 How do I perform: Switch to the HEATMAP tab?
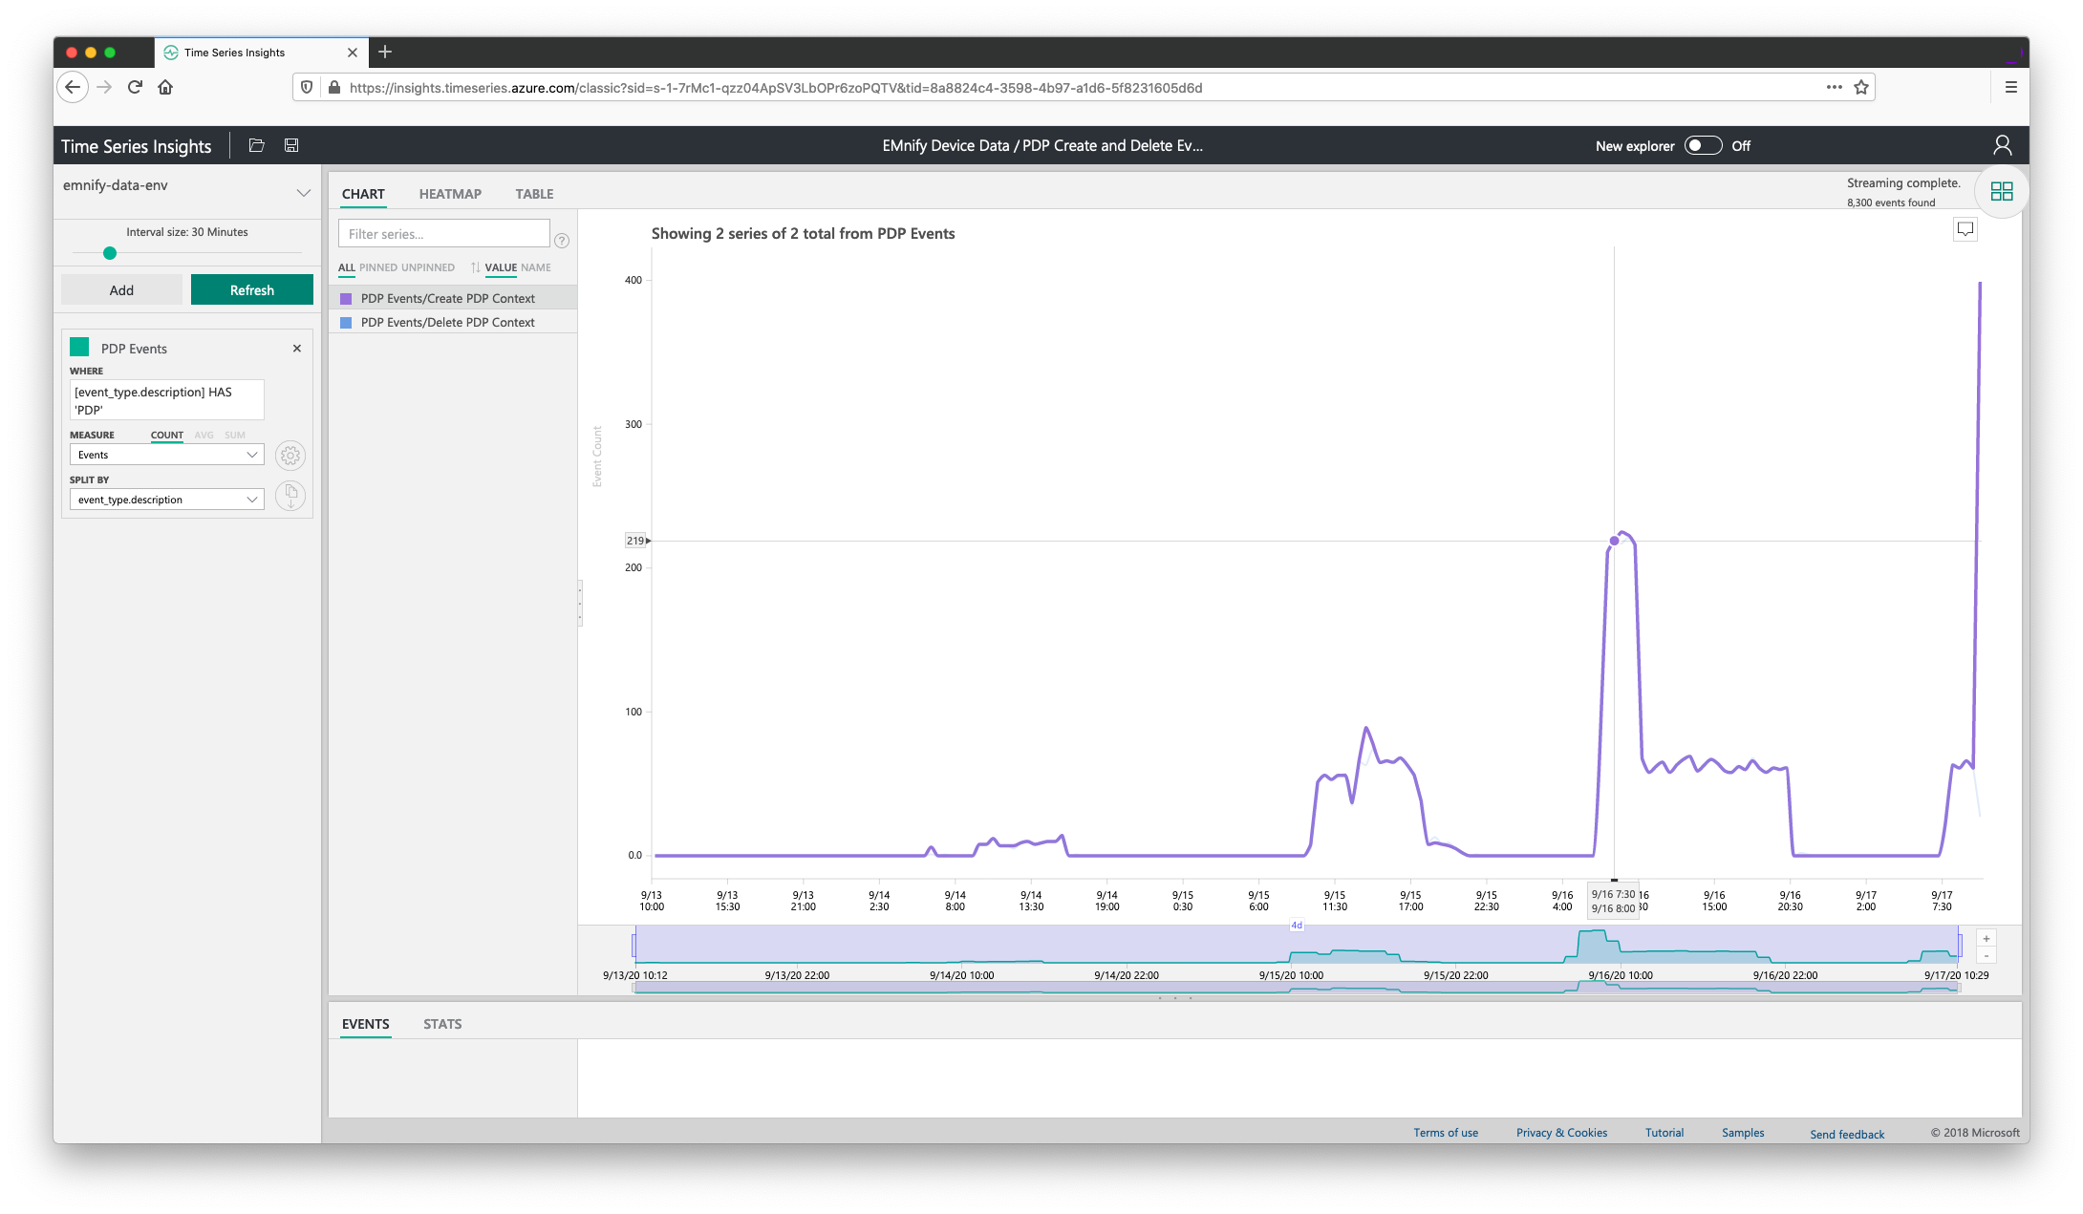(450, 194)
